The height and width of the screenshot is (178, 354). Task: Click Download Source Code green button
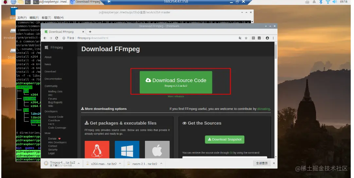click(x=176, y=82)
